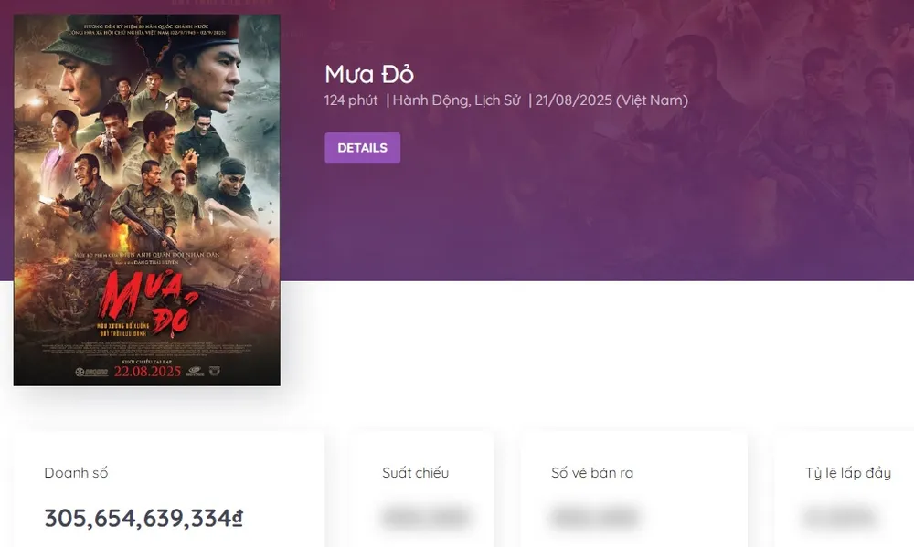Click the Mưa Đỏ movie title heading

coord(369,75)
